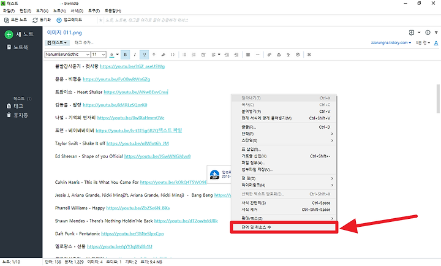Open the 보기(V) menu
Image resolution: width=441 pixels, height=266 pixels.
tap(42, 10)
